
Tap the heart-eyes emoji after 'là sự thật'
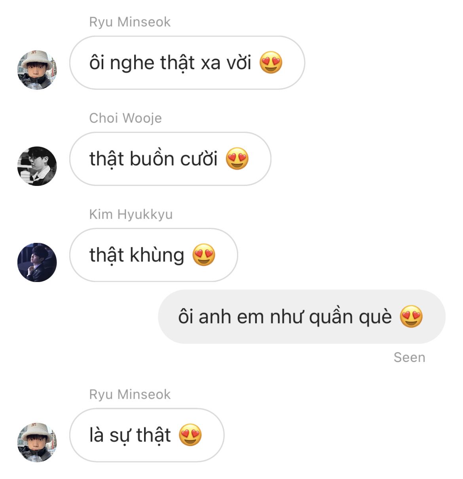coord(190,435)
